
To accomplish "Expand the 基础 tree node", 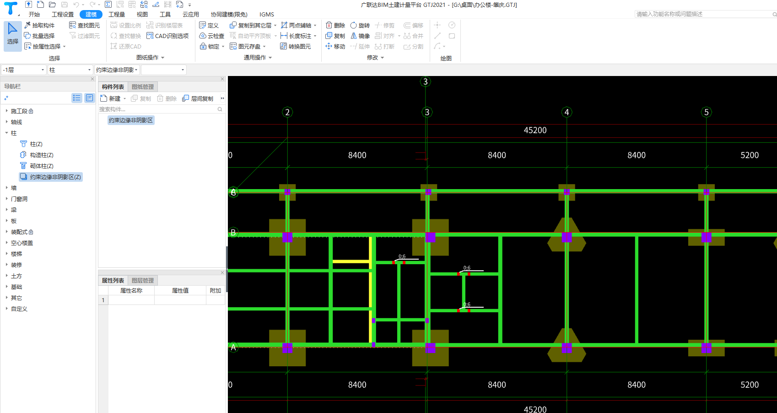I will (6, 287).
